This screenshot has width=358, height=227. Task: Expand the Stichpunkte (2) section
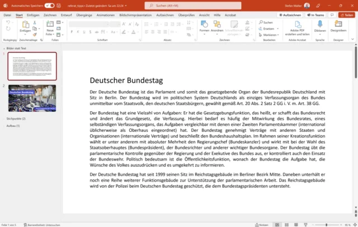pyautogui.click(x=16, y=119)
